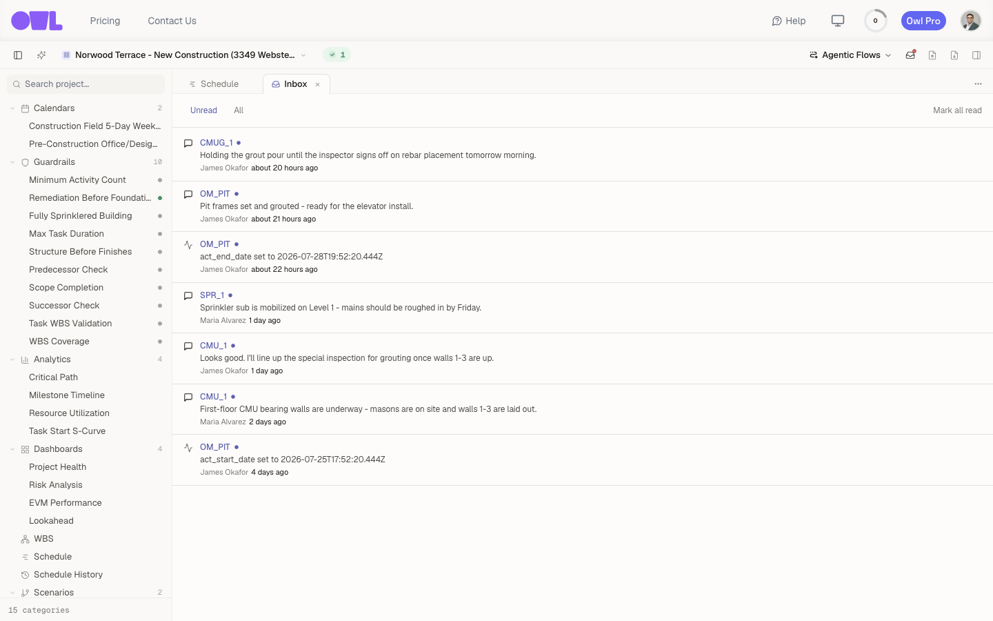This screenshot has width=993, height=621.
Task: Click the Guardrails shield icon
Action: click(x=25, y=162)
